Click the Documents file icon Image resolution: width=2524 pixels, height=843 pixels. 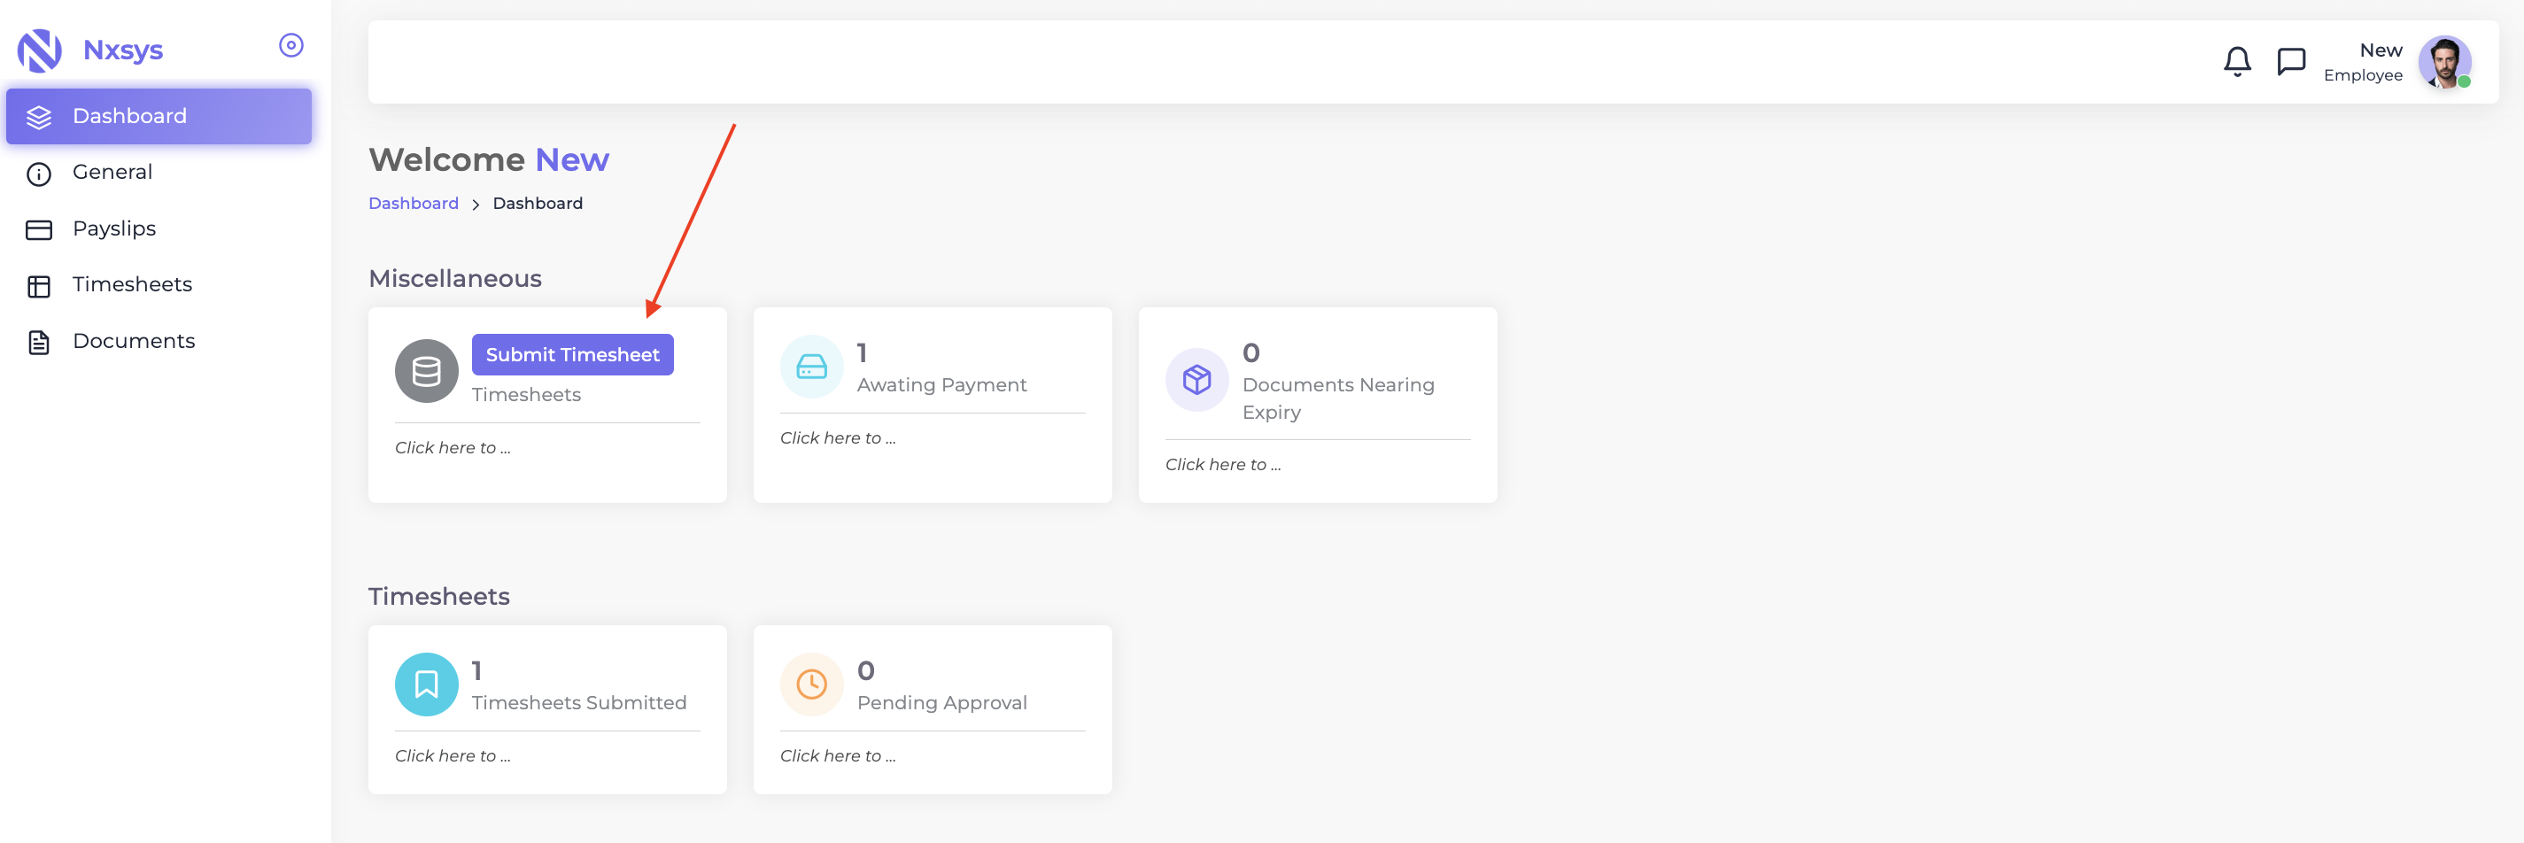point(39,342)
